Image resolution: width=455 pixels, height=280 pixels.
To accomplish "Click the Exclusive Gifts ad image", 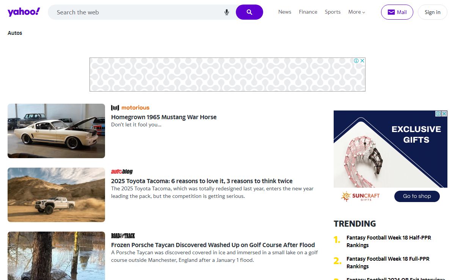I will [391, 149].
